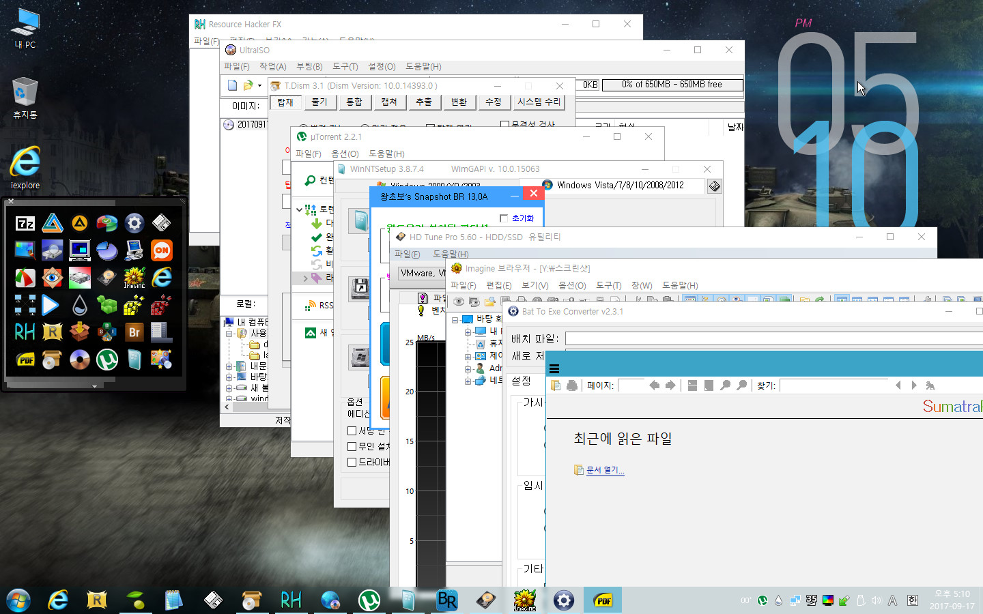The width and height of the screenshot is (983, 614).
Task: Expand the Adm user node in Imagine tree
Action: pyautogui.click(x=468, y=369)
